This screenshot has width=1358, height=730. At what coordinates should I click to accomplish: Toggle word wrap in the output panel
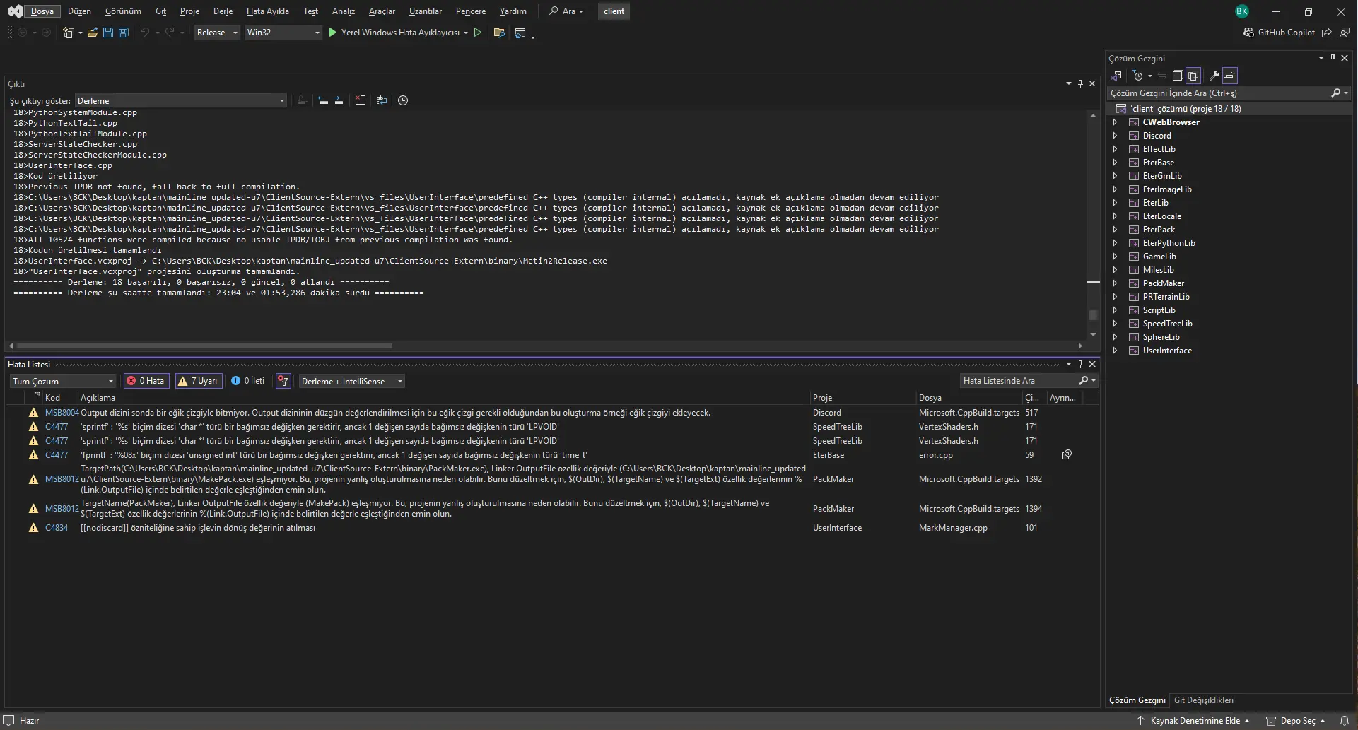382,100
